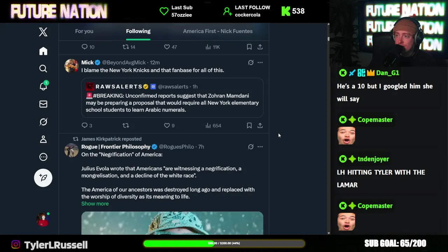Viewport: 448px width, 252px height.
Task: Open Profile icon in sidebar
Action: coord(43,139)
